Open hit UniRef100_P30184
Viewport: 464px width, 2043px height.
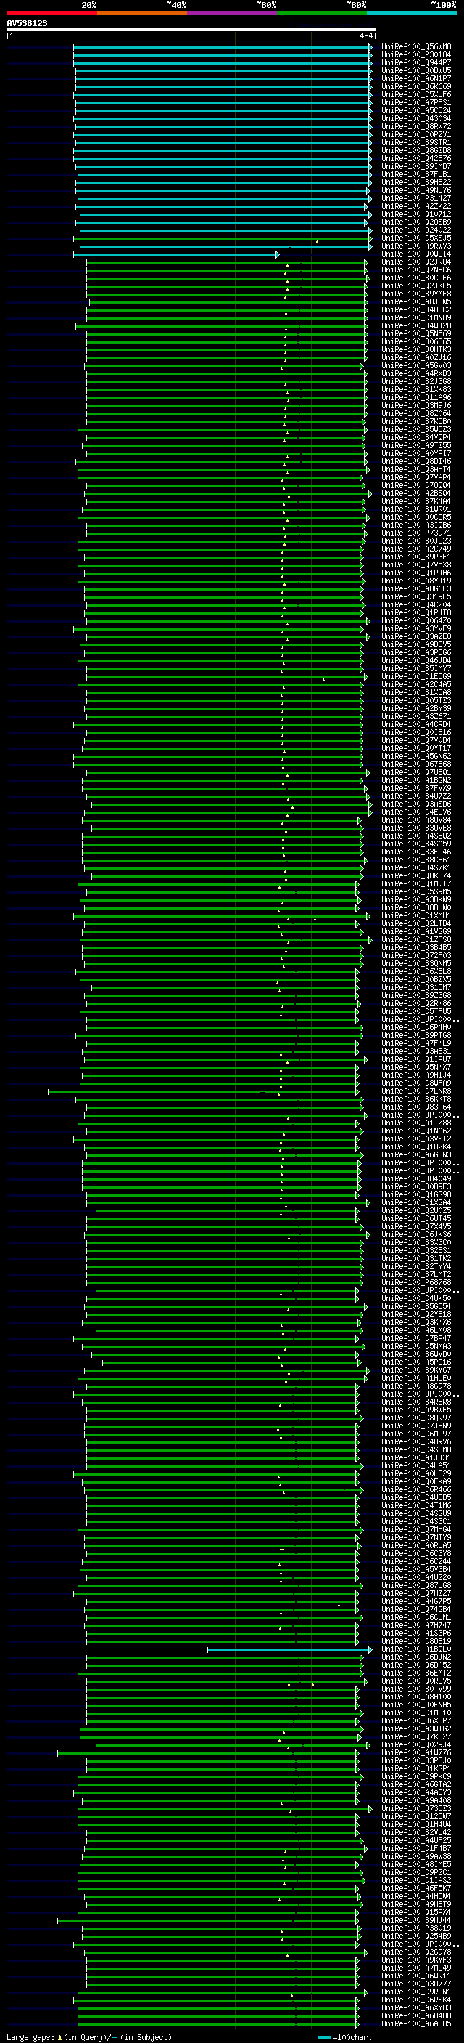tap(416, 55)
